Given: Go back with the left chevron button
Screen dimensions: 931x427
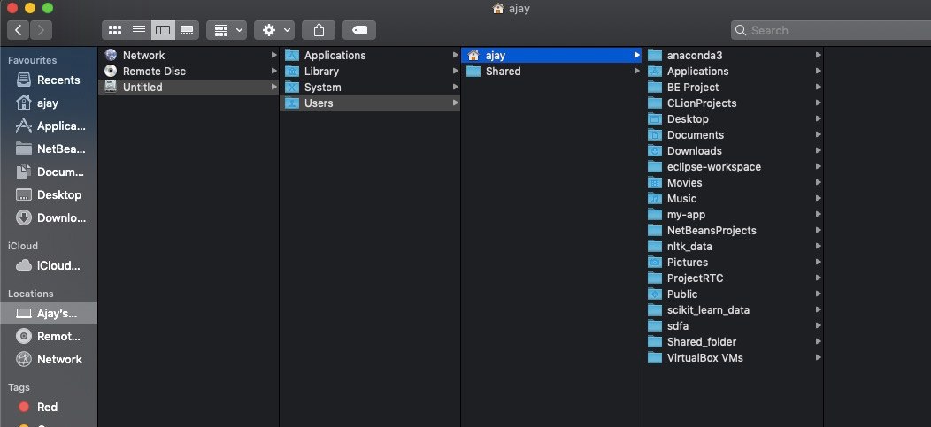Looking at the screenshot, I should [19, 30].
